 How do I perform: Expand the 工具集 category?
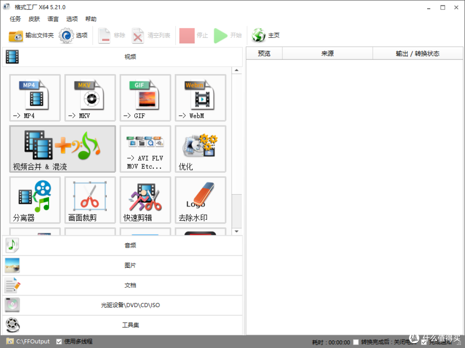pos(122,325)
